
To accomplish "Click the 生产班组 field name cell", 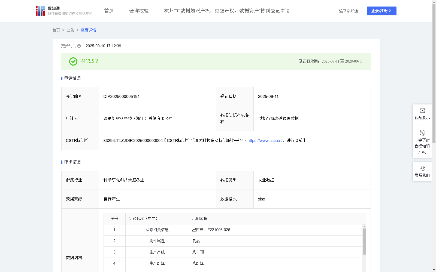I will coord(157,263).
